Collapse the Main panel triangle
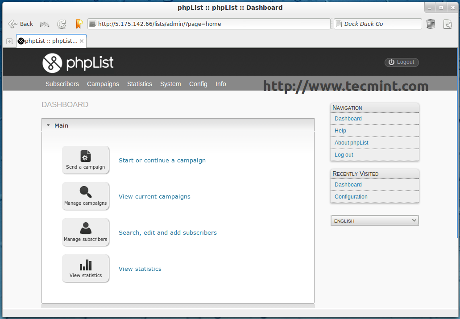 (48, 125)
